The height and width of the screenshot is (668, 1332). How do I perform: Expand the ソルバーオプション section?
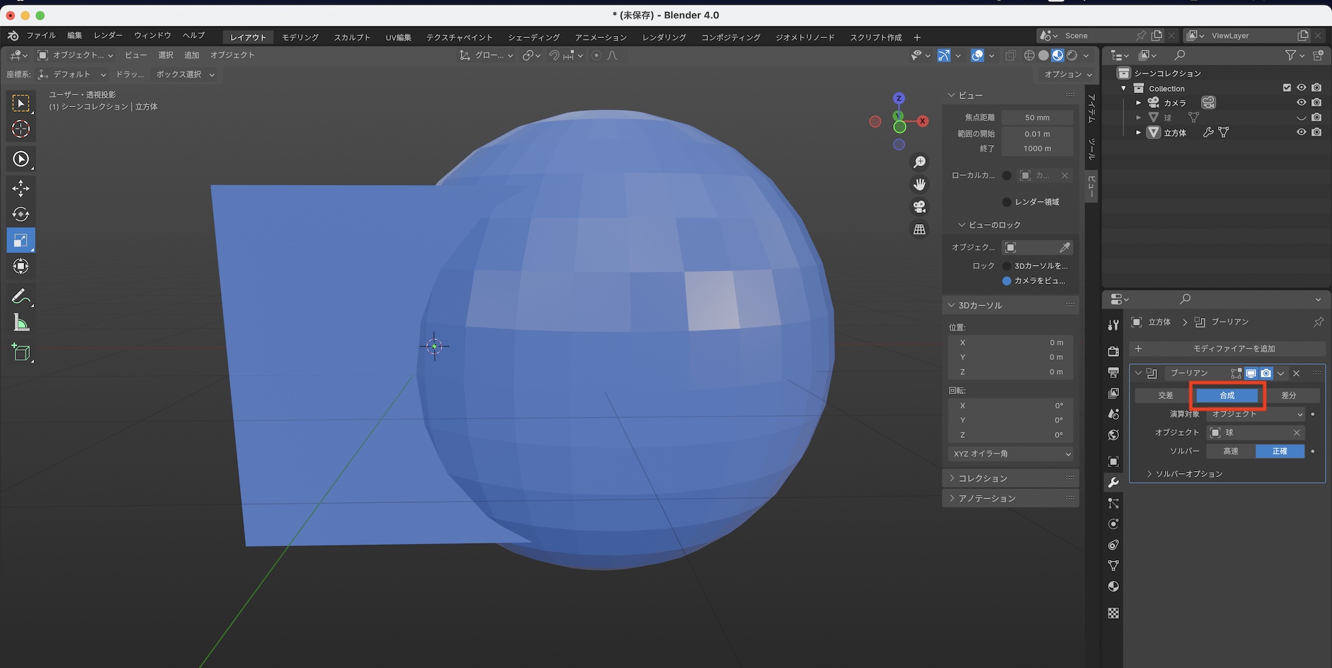pyautogui.click(x=1189, y=474)
